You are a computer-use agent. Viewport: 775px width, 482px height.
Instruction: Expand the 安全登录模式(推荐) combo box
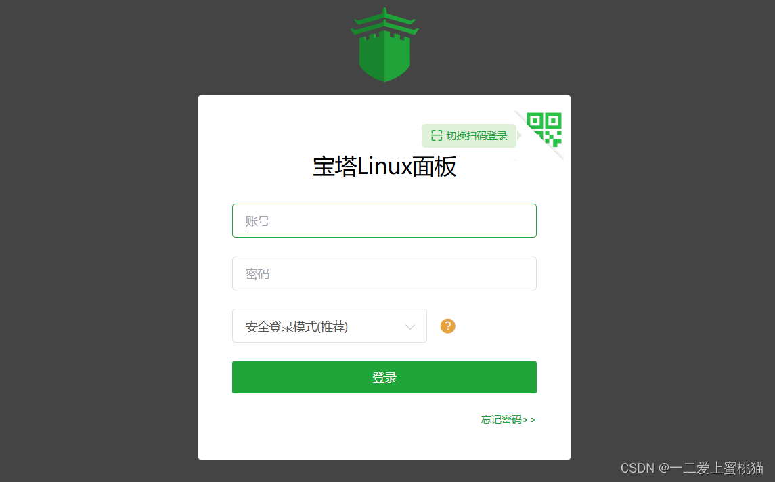pos(330,326)
